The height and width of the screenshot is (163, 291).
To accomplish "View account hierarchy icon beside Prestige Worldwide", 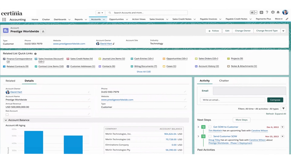I will (43, 31).
